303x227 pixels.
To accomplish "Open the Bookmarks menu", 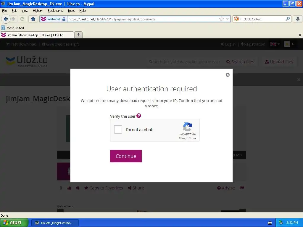I will 55,11.
